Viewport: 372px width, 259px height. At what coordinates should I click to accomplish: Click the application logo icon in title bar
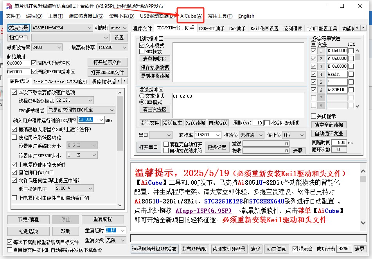point(9,6)
